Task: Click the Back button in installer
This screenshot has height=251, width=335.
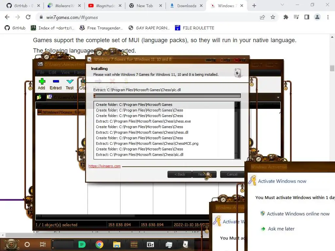Action: point(180,174)
